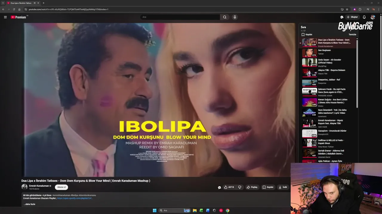The height and width of the screenshot is (214, 382).
Task: Open the YouTube hamburger guide menu
Action: pyautogui.click(x=5, y=17)
